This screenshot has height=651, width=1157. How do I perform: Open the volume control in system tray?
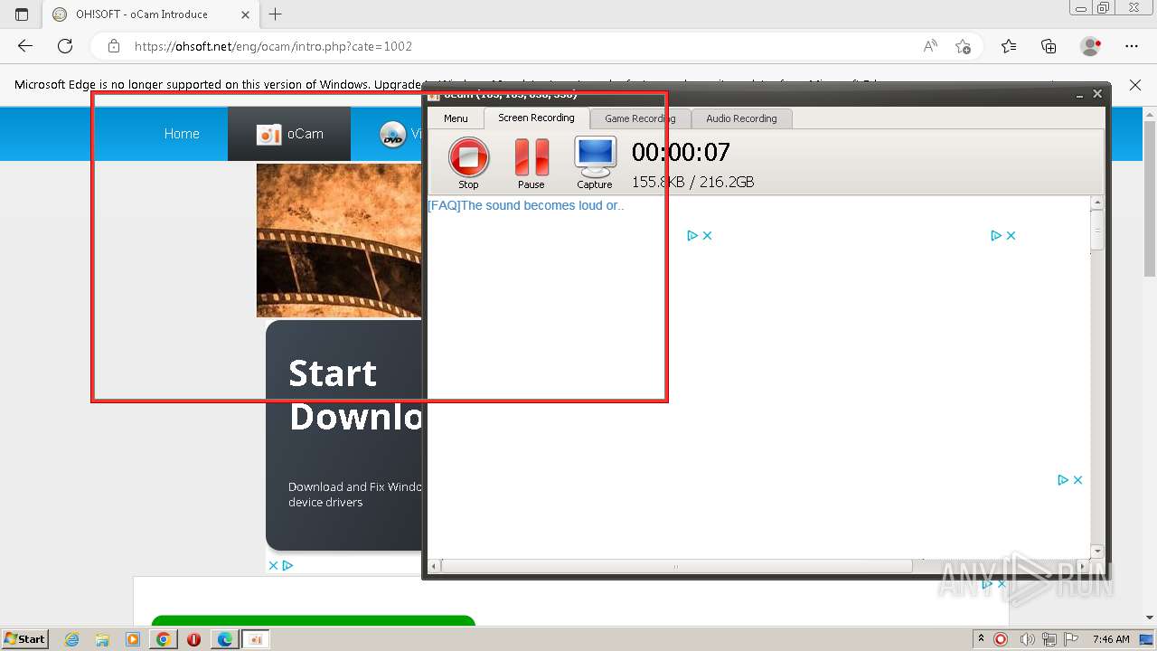pos(1029,639)
